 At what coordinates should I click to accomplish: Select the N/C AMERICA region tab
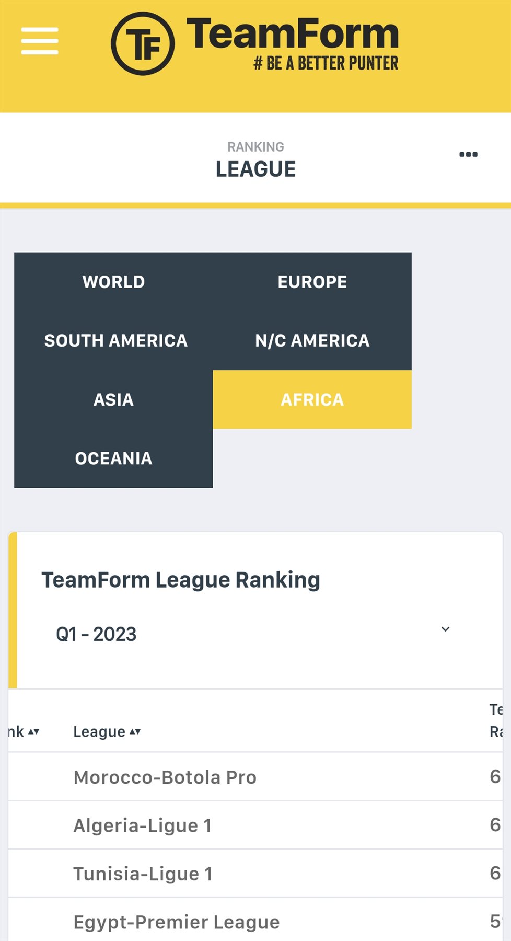(x=312, y=340)
